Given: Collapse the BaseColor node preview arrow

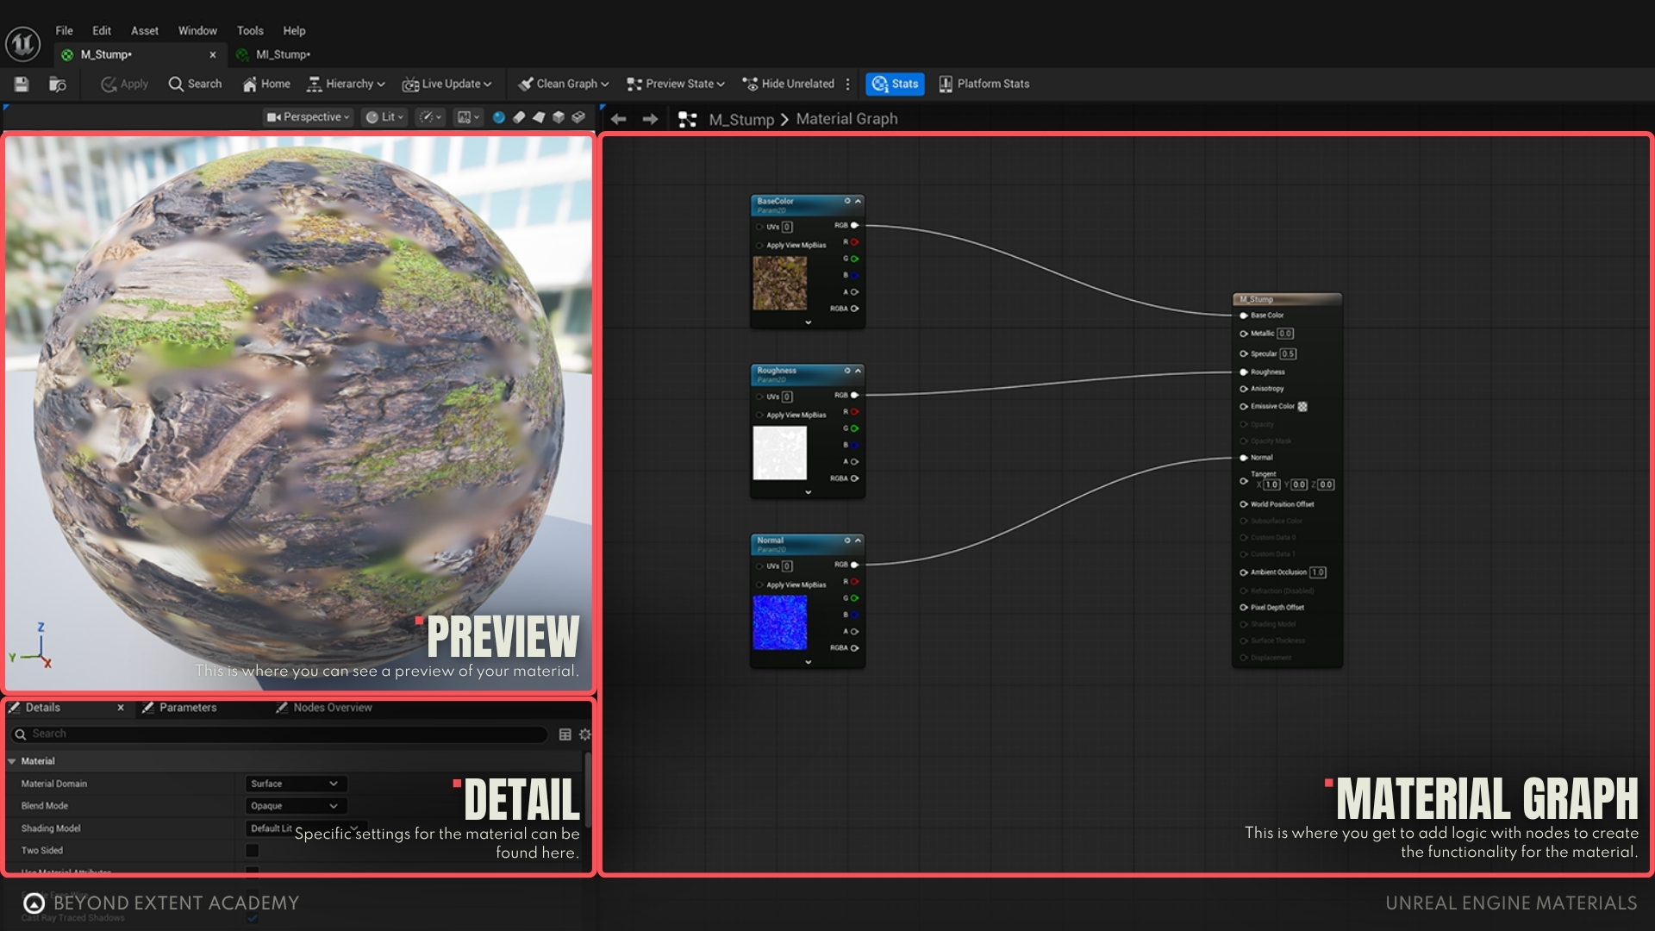Looking at the screenshot, I should tap(858, 201).
